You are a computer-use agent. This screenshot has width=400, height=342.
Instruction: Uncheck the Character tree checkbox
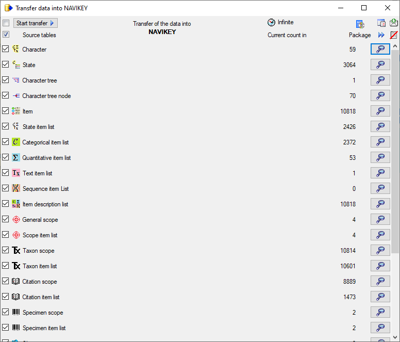[5, 80]
